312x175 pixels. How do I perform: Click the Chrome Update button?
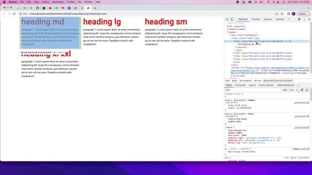pyautogui.click(x=303, y=14)
